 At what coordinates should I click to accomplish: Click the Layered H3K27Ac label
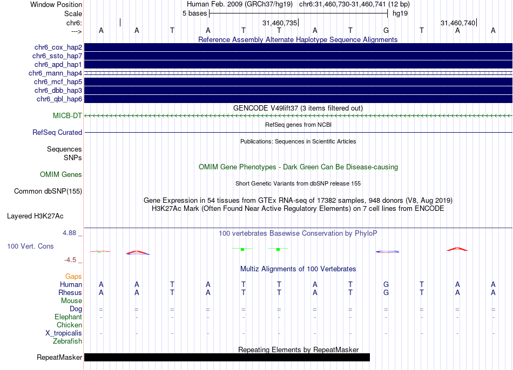tap(35, 216)
